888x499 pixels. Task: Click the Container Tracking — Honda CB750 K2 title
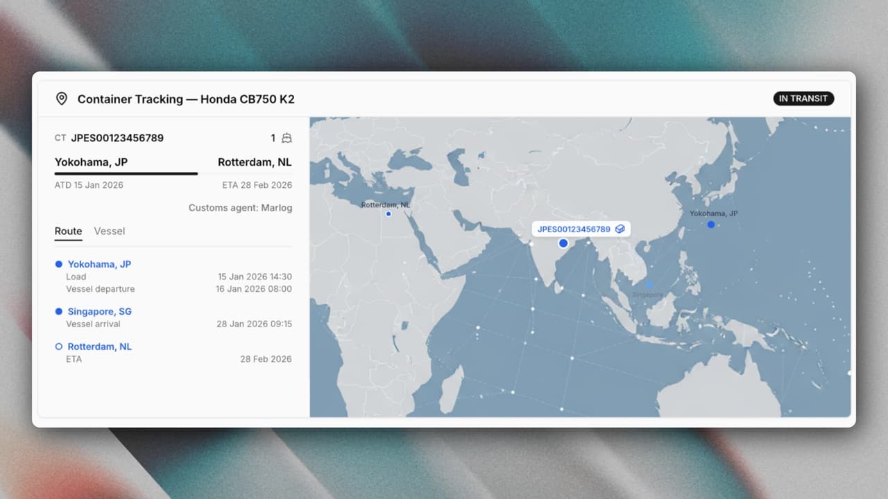coord(186,99)
